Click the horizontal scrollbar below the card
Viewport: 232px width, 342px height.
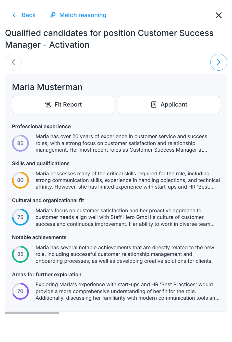[x=32, y=313]
